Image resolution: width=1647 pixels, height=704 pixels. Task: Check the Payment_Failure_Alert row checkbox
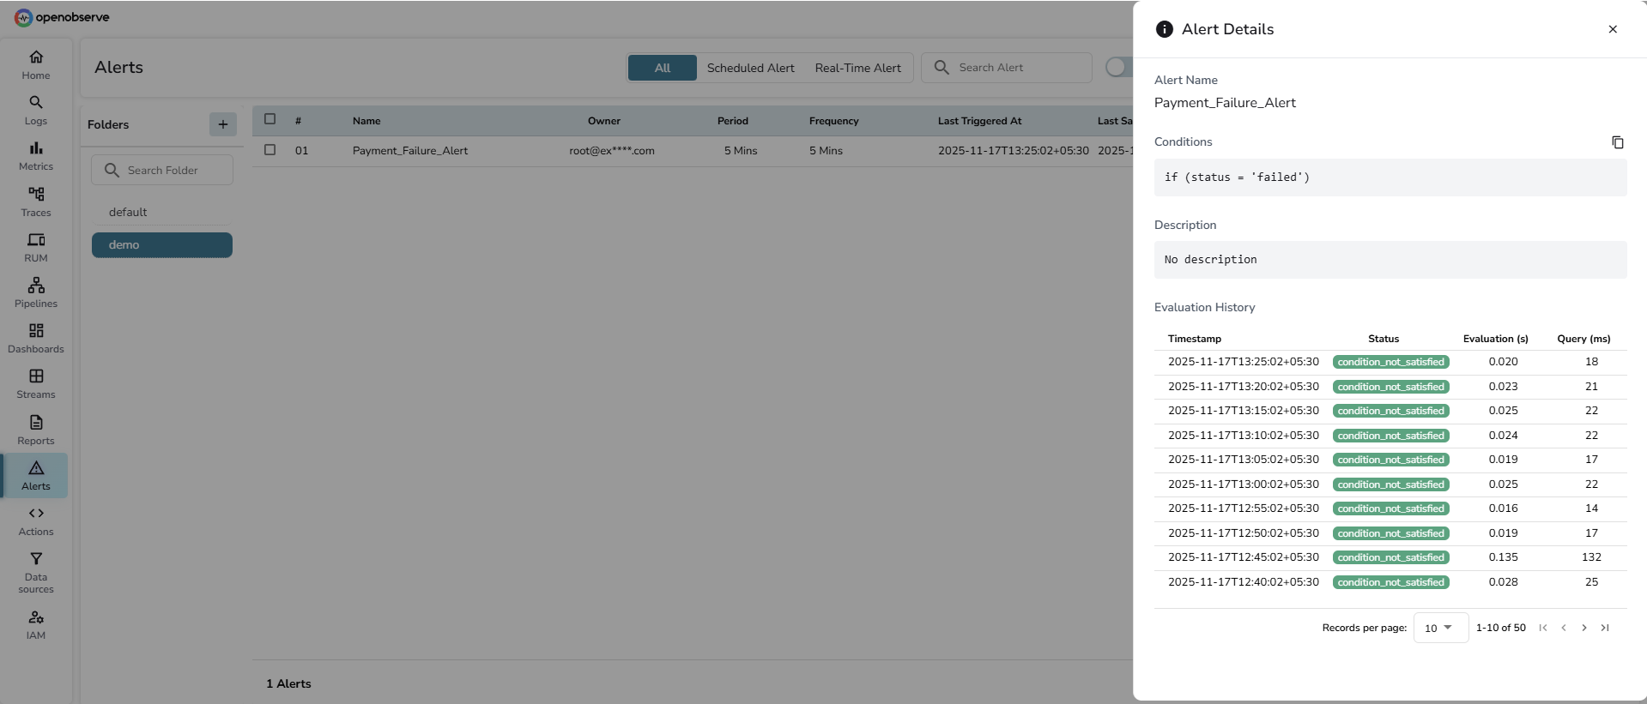270,150
